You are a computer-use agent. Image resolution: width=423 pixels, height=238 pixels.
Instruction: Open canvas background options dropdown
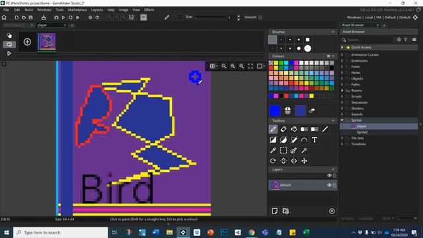[x=260, y=66]
